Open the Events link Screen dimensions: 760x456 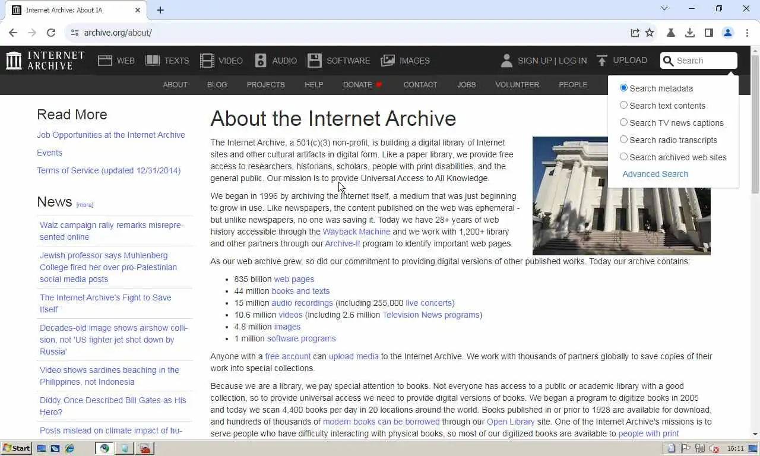[x=49, y=153]
